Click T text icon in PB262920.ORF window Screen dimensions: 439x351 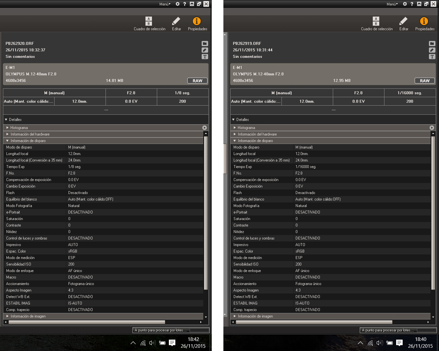(205, 57)
